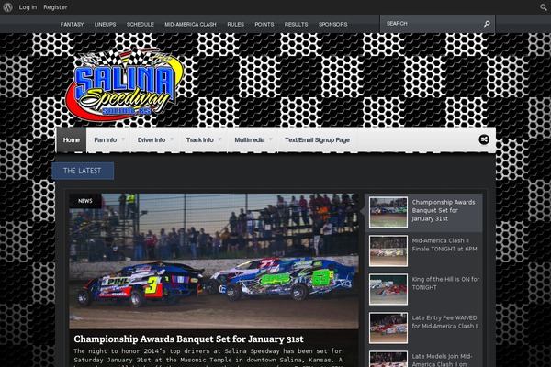This screenshot has height=367, width=551.
Task: Open the Lineups menu item
Action: (105, 24)
